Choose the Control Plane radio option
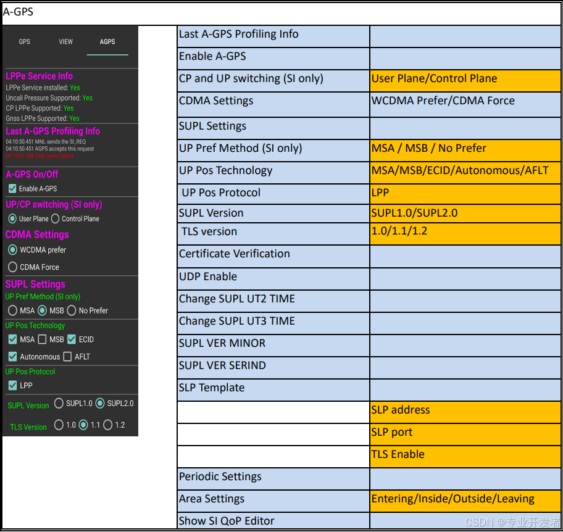 point(55,218)
